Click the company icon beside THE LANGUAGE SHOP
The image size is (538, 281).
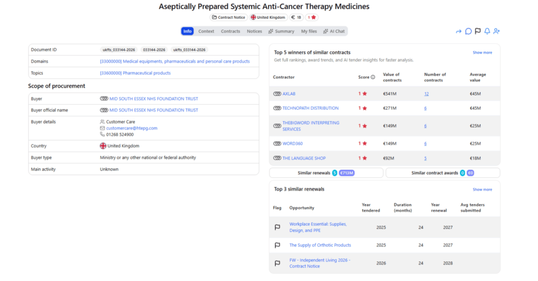[x=277, y=158]
